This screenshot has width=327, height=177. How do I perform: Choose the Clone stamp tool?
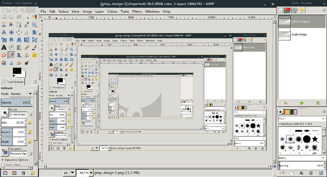click(27, 55)
